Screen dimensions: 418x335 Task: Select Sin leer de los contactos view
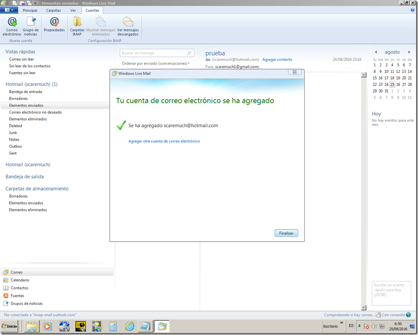click(30, 66)
